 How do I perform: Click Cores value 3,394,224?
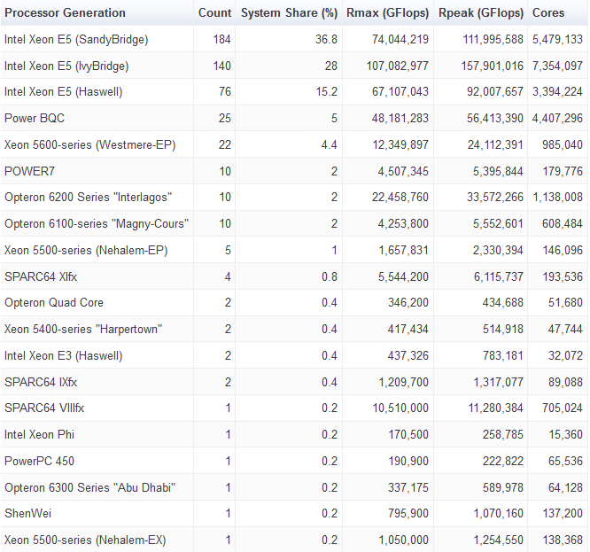(x=557, y=92)
